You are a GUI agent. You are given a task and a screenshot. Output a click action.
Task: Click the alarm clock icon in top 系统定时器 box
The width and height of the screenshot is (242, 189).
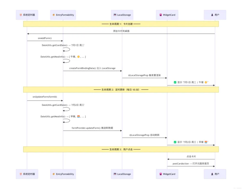point(21,15)
